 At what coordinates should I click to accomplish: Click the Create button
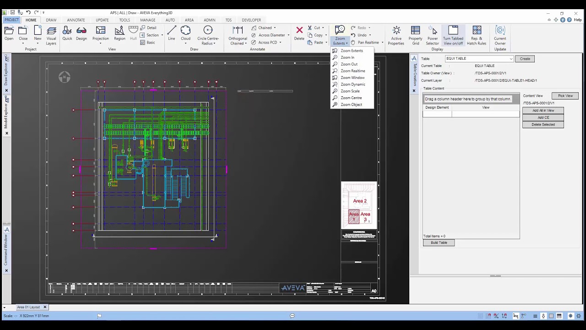click(525, 59)
